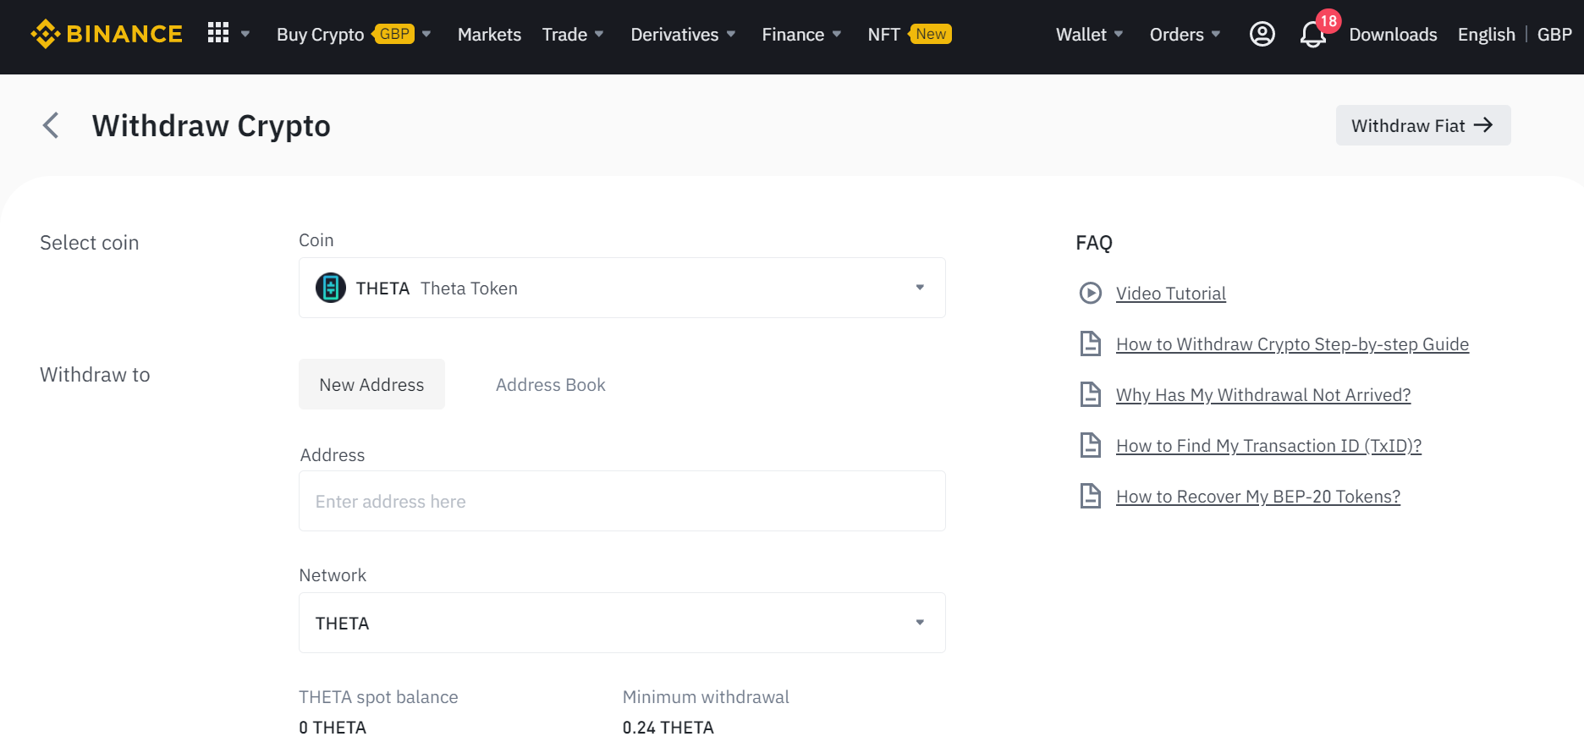Click the Enter address here field
1584x742 pixels.
(x=622, y=501)
